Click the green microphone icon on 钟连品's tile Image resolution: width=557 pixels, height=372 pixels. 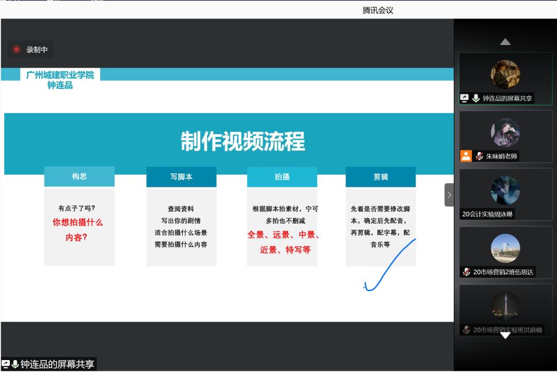[x=476, y=98]
